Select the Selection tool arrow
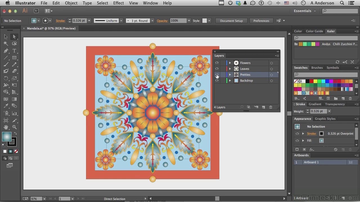 point(6,37)
